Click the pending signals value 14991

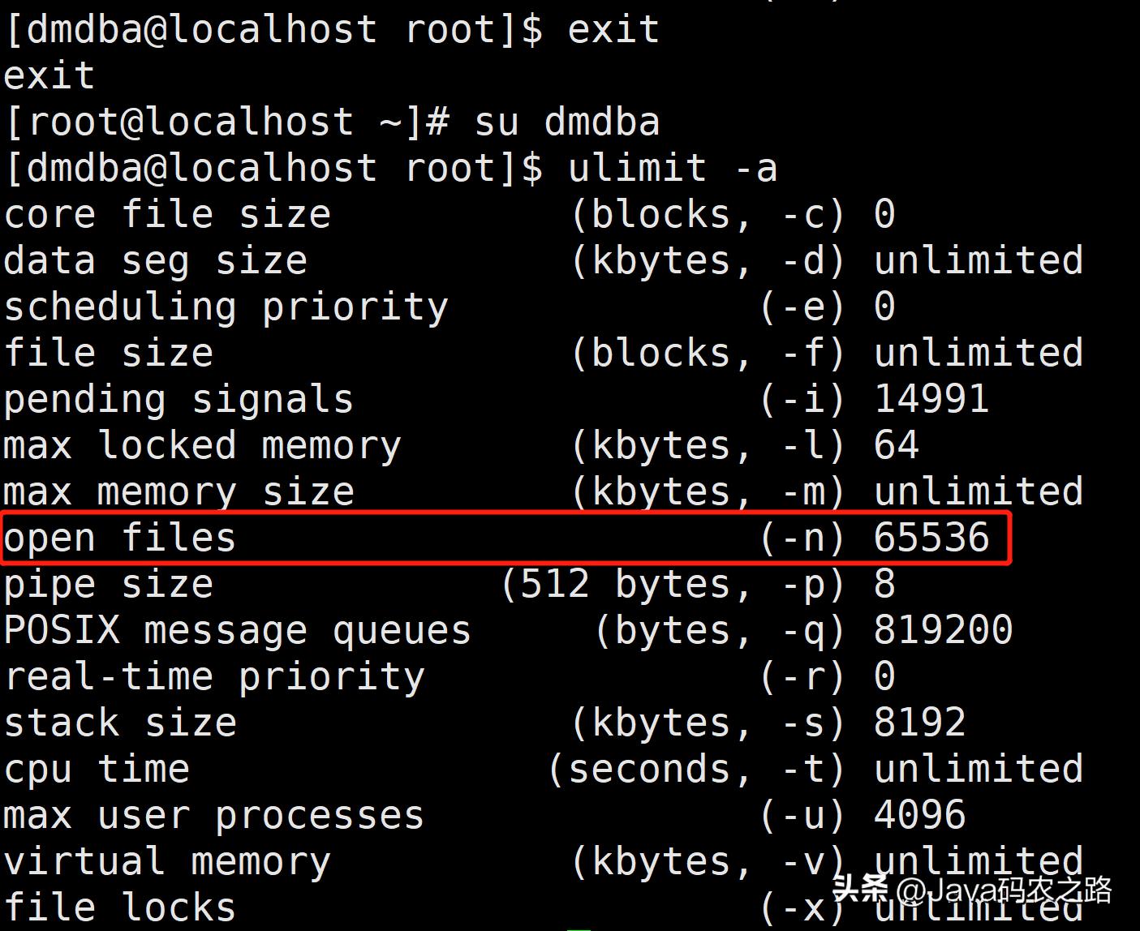point(931,399)
